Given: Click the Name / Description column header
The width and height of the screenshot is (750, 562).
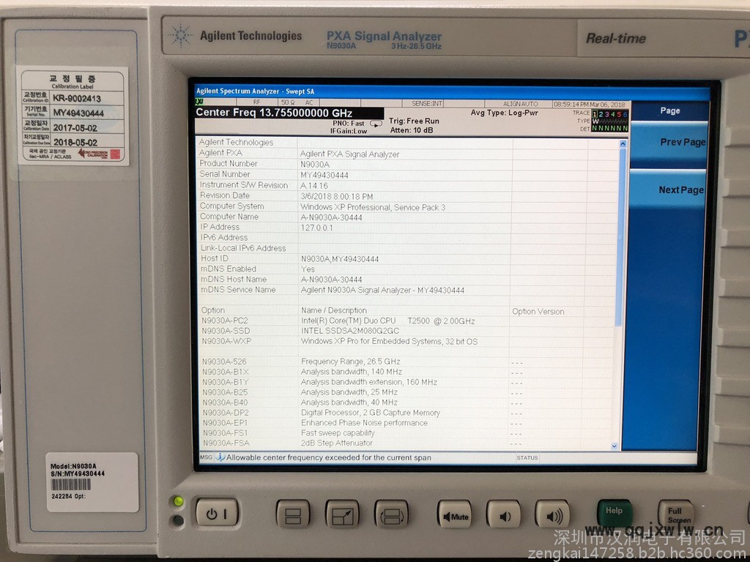Looking at the screenshot, I should coord(334,310).
